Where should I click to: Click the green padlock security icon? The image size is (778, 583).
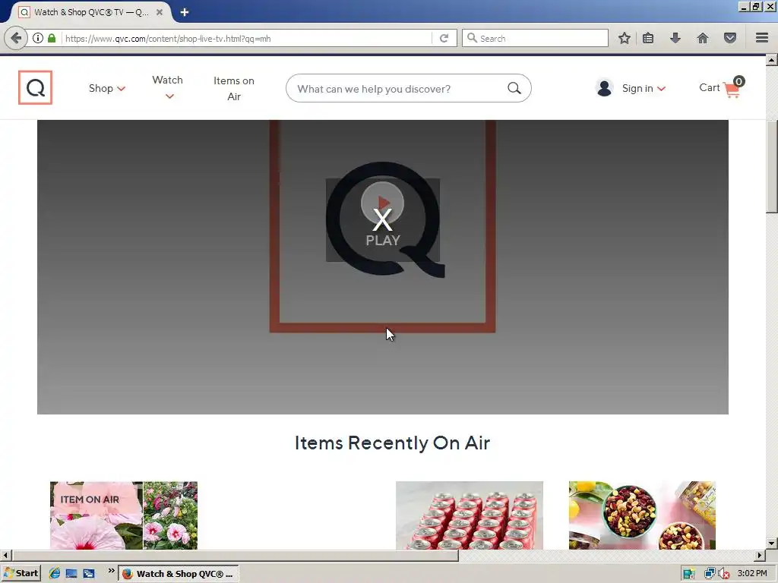(x=52, y=38)
